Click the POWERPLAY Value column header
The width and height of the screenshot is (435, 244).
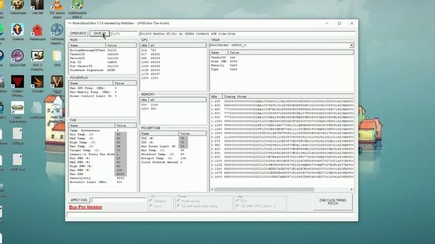[x=125, y=83]
